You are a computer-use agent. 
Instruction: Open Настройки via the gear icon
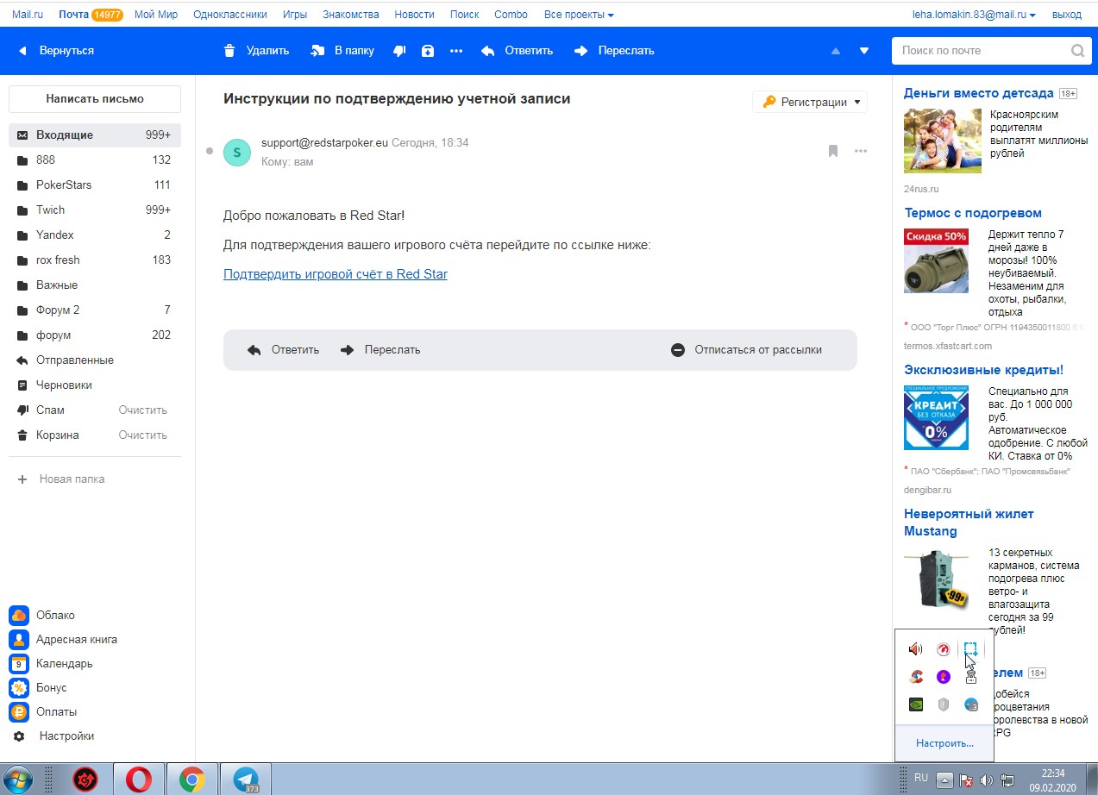[20, 736]
